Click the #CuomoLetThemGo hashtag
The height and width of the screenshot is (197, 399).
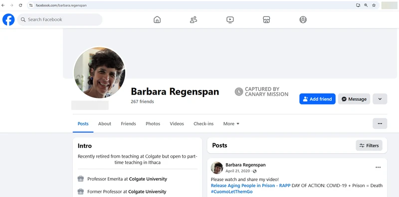232,192
